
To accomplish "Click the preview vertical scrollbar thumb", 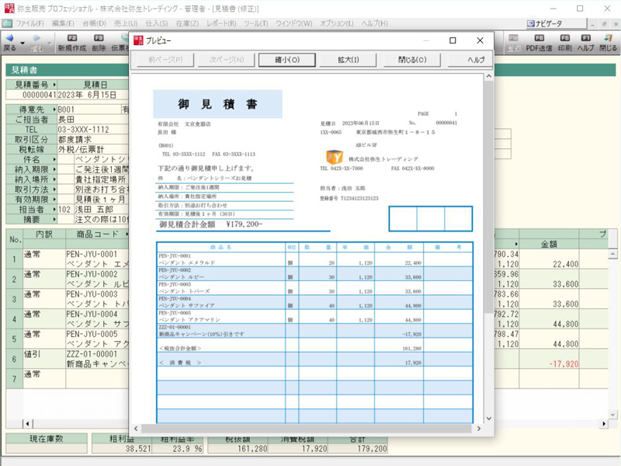I will point(489,196).
